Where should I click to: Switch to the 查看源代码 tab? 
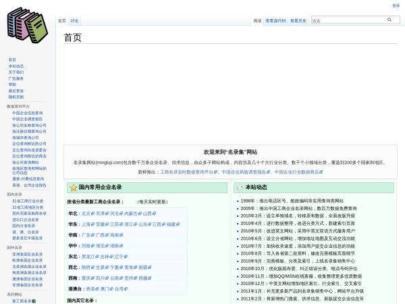pos(275,21)
